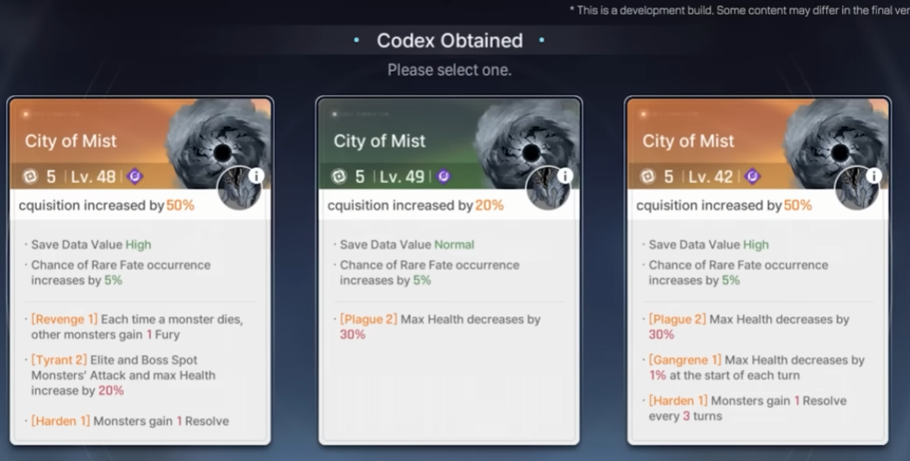This screenshot has width=910, height=461.
Task: Click the [Tyrant 2] modifier tag
Action: (60, 360)
